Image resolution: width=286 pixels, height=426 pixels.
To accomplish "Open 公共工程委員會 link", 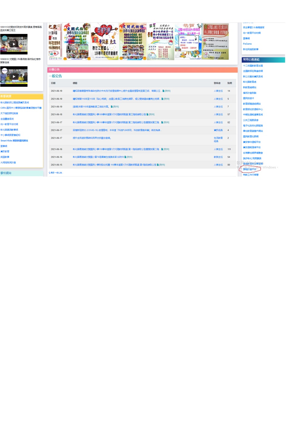I will coord(251,120).
